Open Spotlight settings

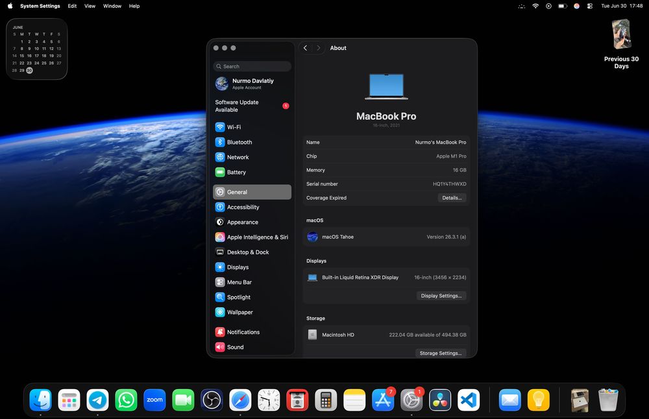[252, 297]
